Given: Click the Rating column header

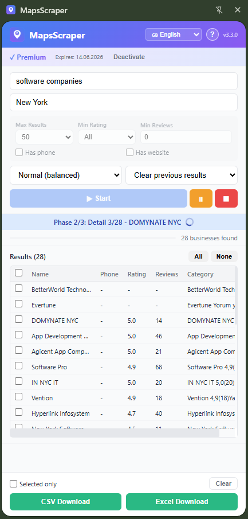Looking at the screenshot, I should (136, 274).
